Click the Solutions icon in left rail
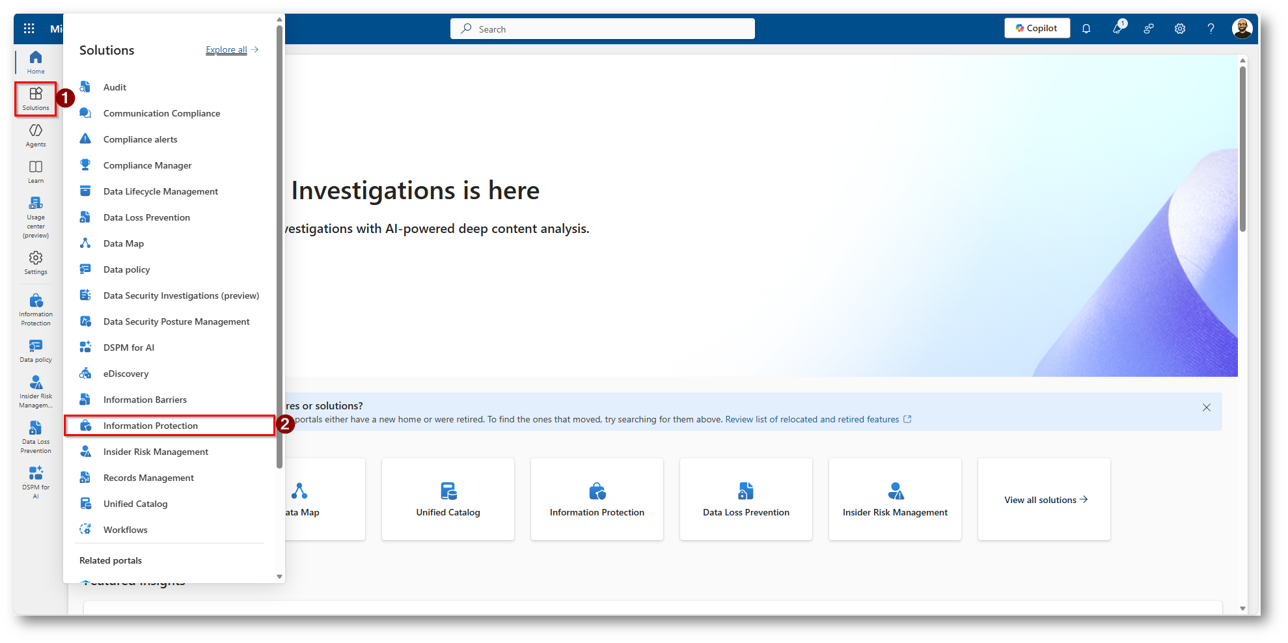The height and width of the screenshot is (643, 1288). [36, 99]
